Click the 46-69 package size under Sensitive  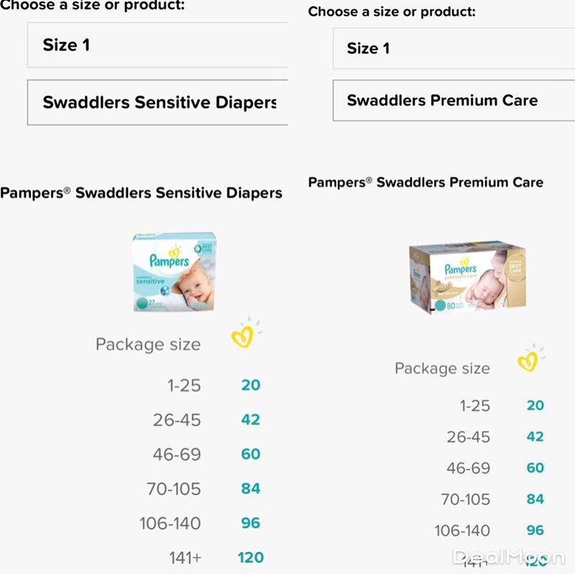click(x=176, y=454)
